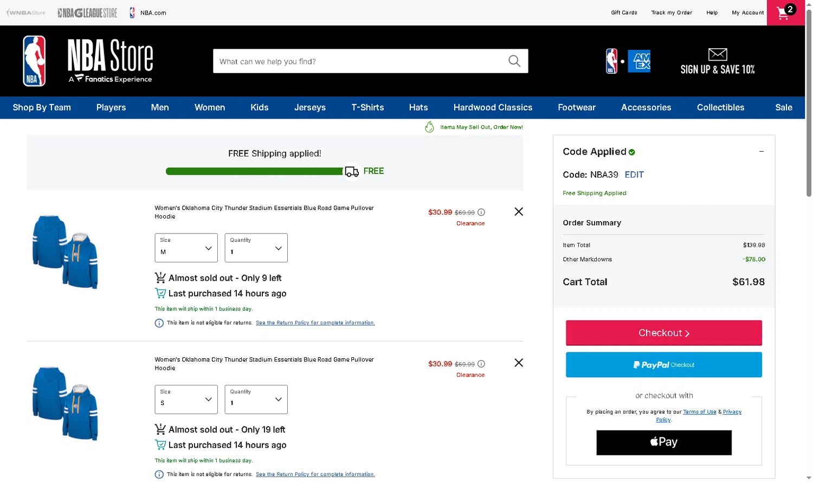This screenshot has height=483, width=813.
Task: Click the Item Total $139.98 value
Action: 754,245
